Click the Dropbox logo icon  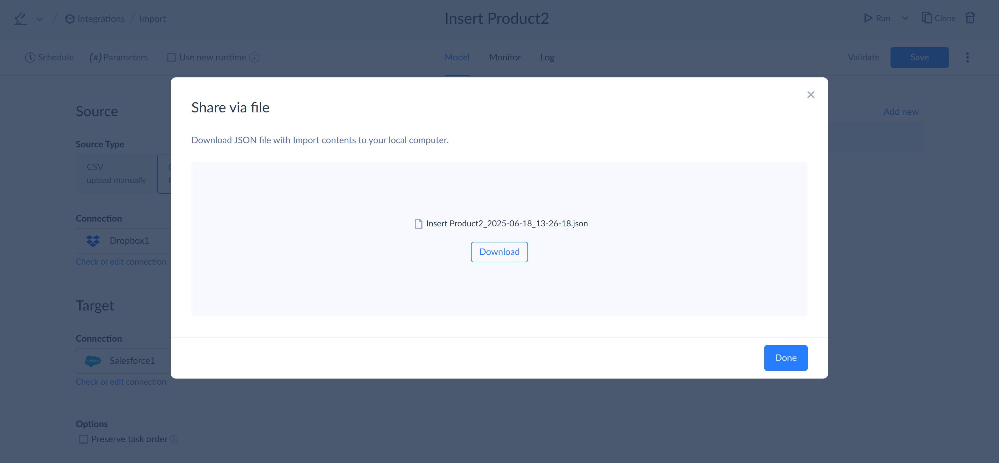point(93,240)
